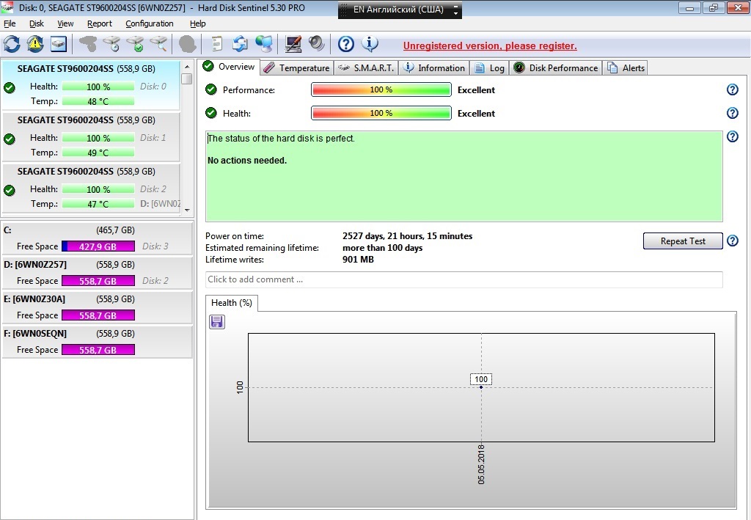This screenshot has height=520, width=751.
Task: Open the Report menu
Action: (100, 23)
